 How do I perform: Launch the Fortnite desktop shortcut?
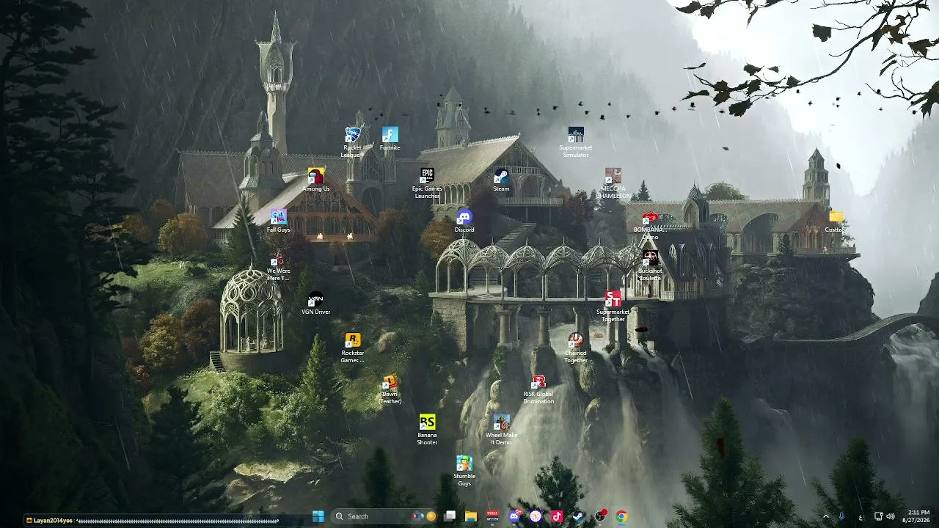(x=390, y=139)
